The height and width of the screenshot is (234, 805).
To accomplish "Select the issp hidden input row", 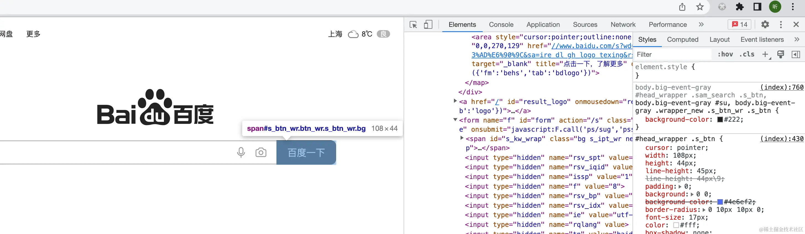I will tap(548, 177).
